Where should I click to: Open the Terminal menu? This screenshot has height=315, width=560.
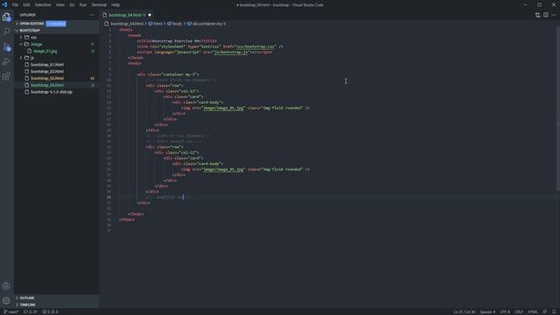(99, 5)
